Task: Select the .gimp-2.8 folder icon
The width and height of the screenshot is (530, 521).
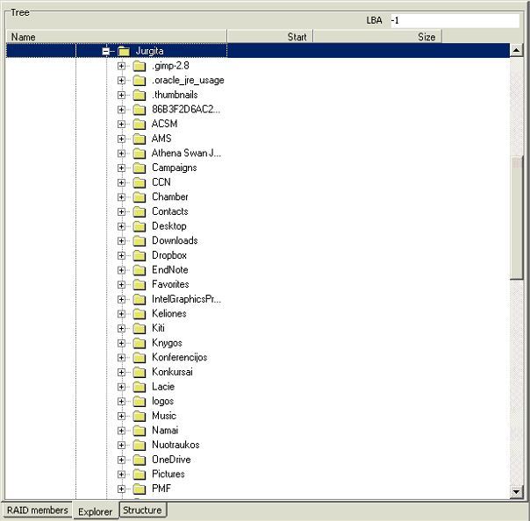Action: pos(139,66)
